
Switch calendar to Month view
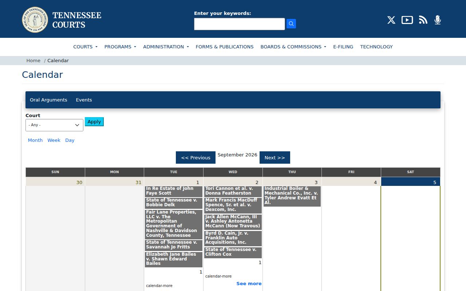pos(35,140)
